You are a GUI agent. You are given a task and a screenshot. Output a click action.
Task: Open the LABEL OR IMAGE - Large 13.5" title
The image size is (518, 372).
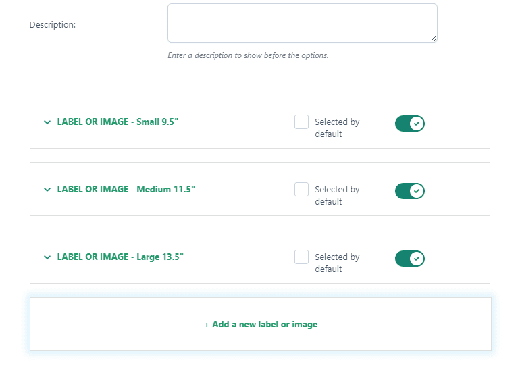coord(120,257)
